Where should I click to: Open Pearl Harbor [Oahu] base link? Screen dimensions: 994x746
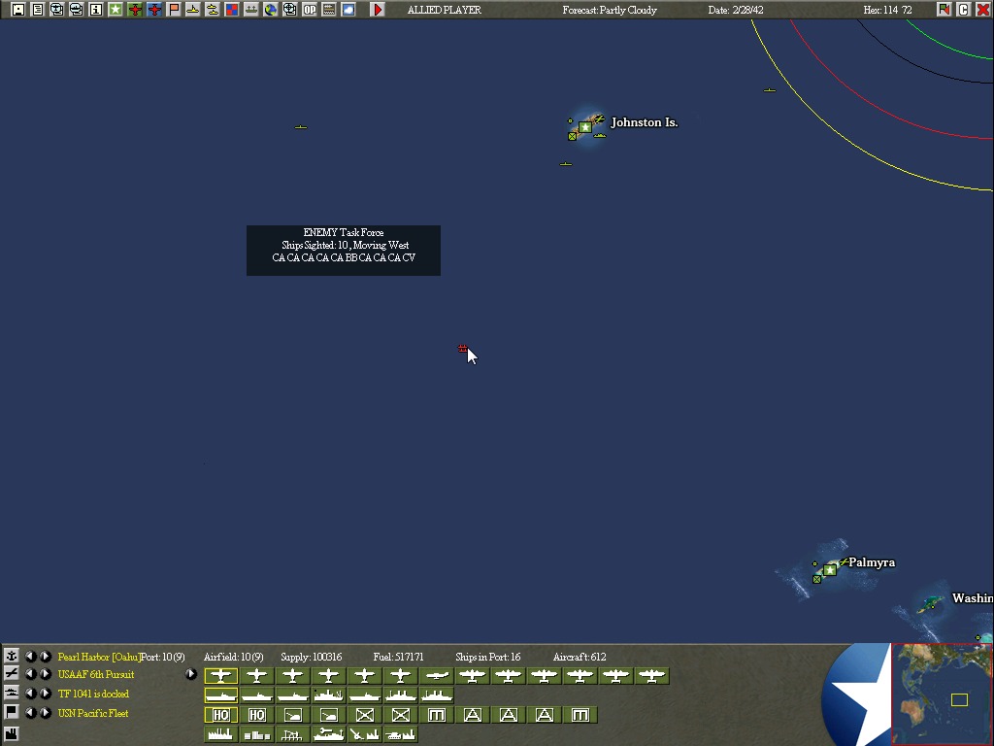tap(99, 657)
